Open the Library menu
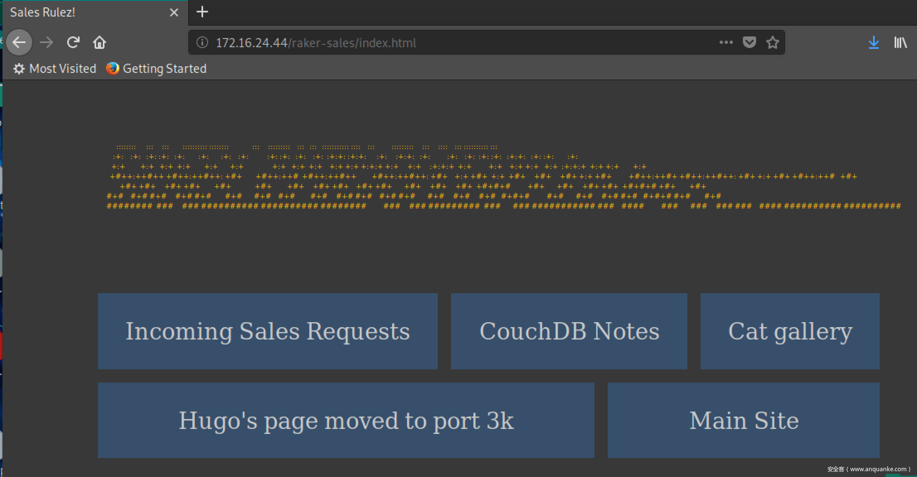917x477 pixels. tap(900, 42)
